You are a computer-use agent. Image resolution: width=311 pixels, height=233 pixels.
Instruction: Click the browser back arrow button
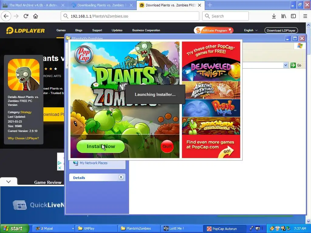(x=6, y=16)
